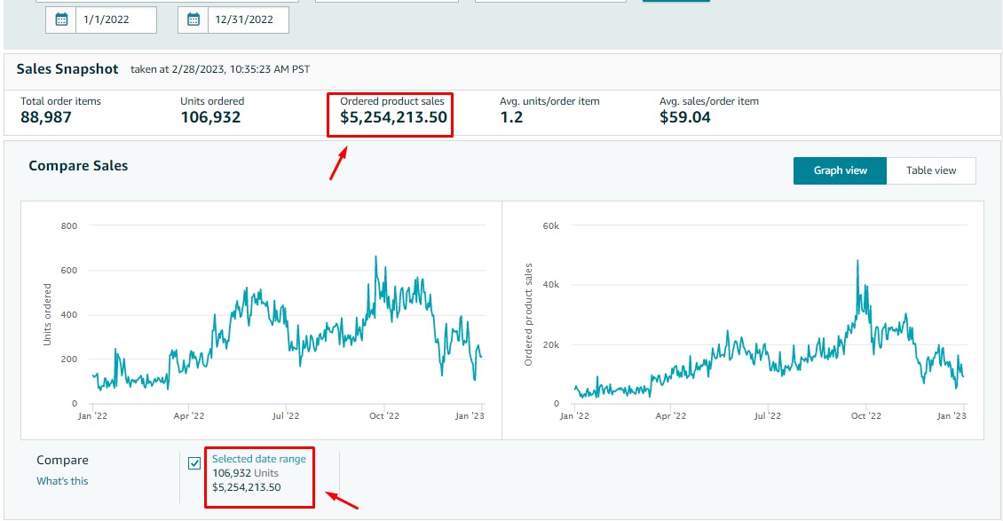The height and width of the screenshot is (521, 1003).
Task: Click the start date field showing 1/1/2022
Action: coord(115,20)
